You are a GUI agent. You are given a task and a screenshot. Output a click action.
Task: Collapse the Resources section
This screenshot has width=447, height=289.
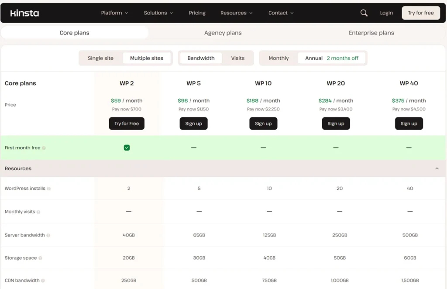pos(437,168)
